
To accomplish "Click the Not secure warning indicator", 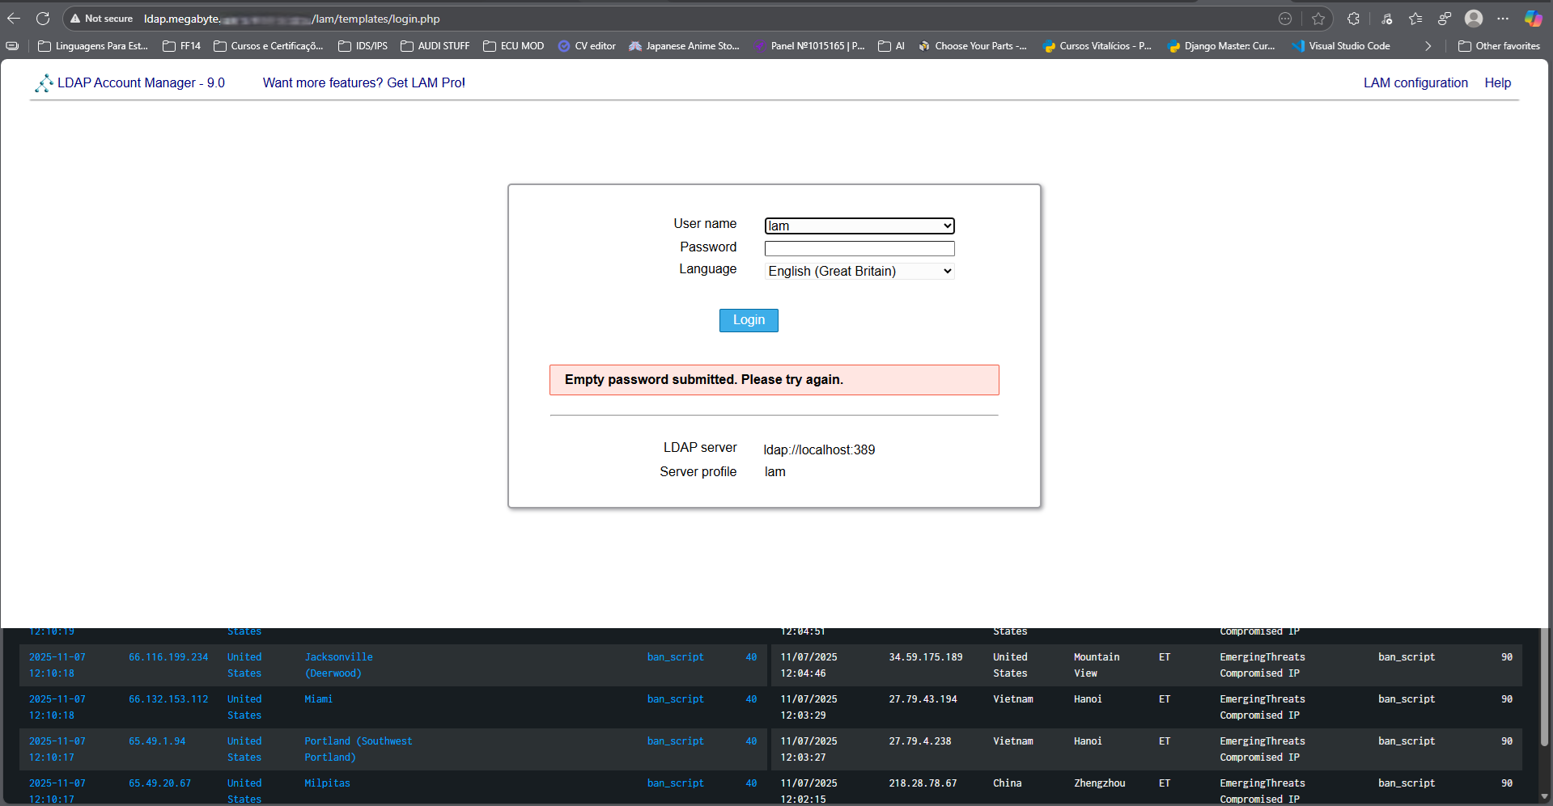I will tap(101, 19).
